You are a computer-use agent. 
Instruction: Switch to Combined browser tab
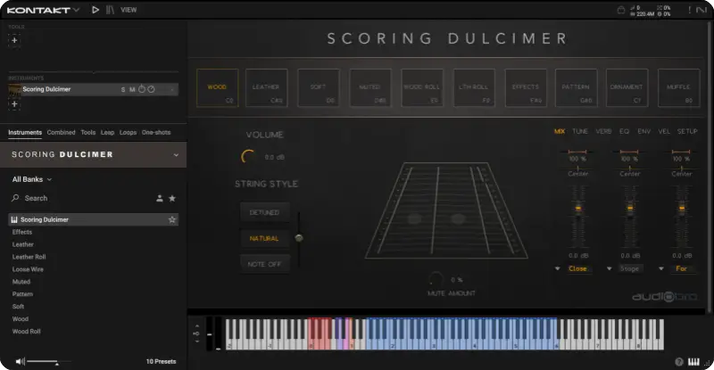(x=61, y=133)
